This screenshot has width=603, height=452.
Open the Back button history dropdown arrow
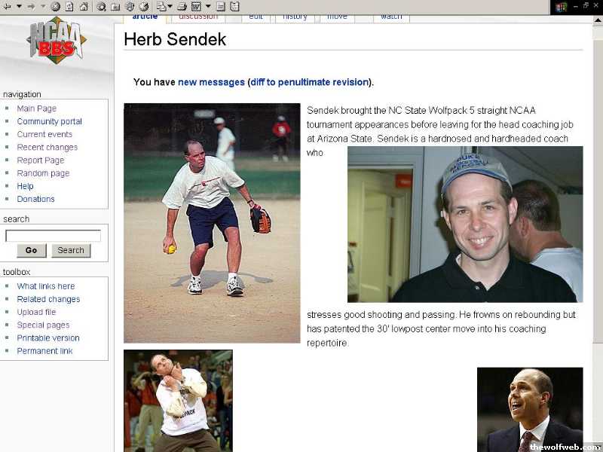point(19,6)
